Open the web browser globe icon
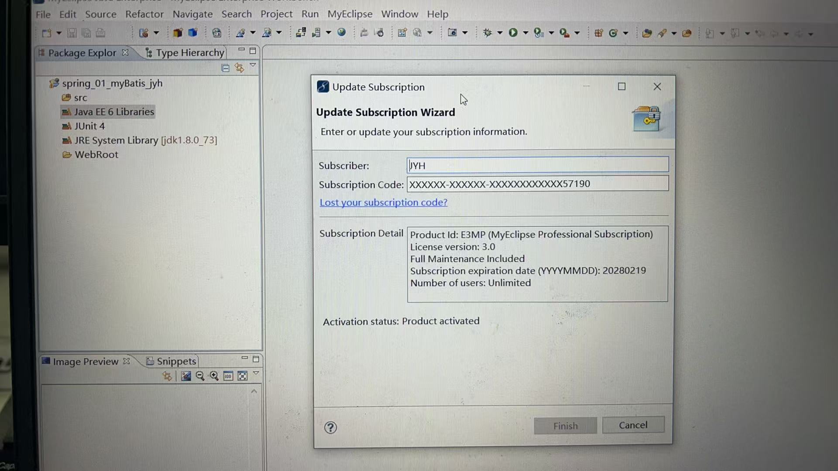This screenshot has height=471, width=838. coord(342,32)
